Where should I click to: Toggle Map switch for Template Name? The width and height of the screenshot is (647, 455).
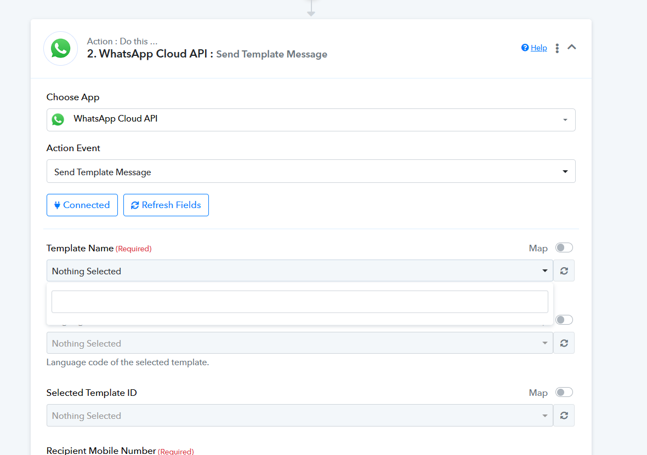coord(564,247)
